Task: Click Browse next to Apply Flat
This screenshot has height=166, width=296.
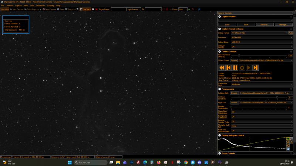Action: (x=235, y=103)
